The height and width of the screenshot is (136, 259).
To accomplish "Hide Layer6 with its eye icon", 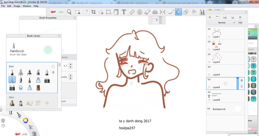I will click(x=209, y=92).
